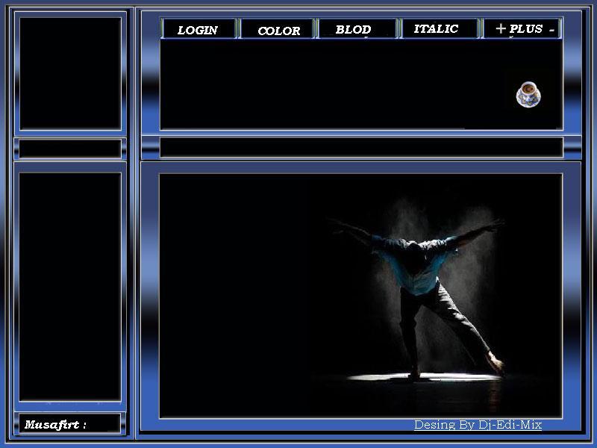
Task: Click the message input bar below the chat area
Action: [361, 147]
